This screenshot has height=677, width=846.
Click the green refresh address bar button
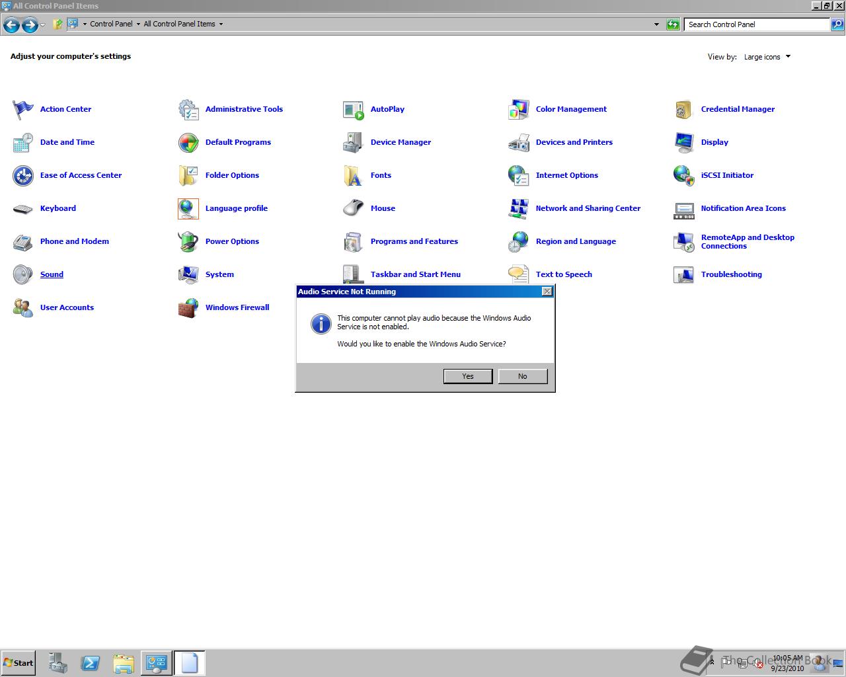673,24
